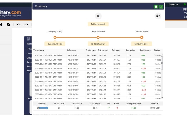187x124 pixels.
Task: Click the Total profit/loss value 10.20
Action: point(134,108)
